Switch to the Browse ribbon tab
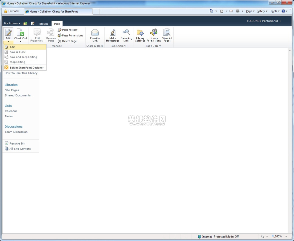 click(44, 24)
